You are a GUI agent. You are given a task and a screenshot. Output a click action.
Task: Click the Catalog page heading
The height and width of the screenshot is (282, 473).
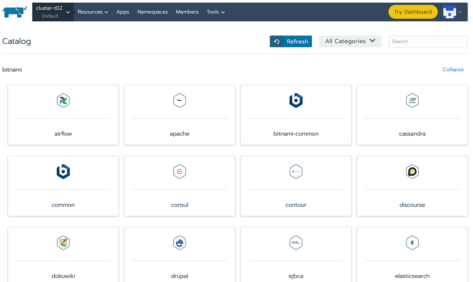17,41
